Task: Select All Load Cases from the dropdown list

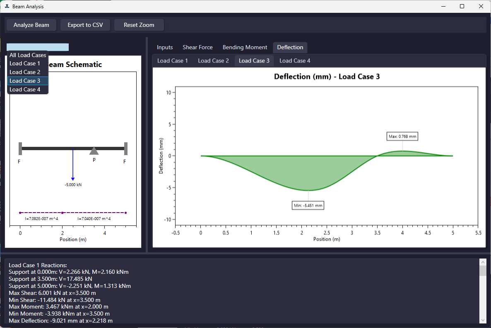Action: (28, 55)
